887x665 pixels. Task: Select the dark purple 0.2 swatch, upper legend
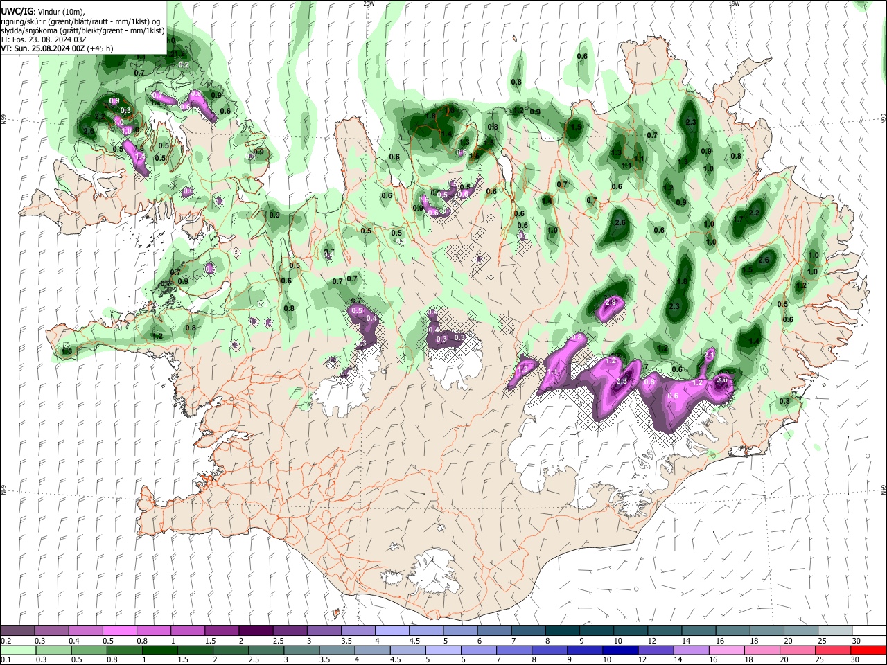pos(17,631)
